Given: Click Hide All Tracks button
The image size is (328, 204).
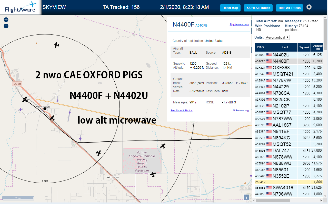Looking at the screenshot, I should pyautogui.click(x=290, y=8).
